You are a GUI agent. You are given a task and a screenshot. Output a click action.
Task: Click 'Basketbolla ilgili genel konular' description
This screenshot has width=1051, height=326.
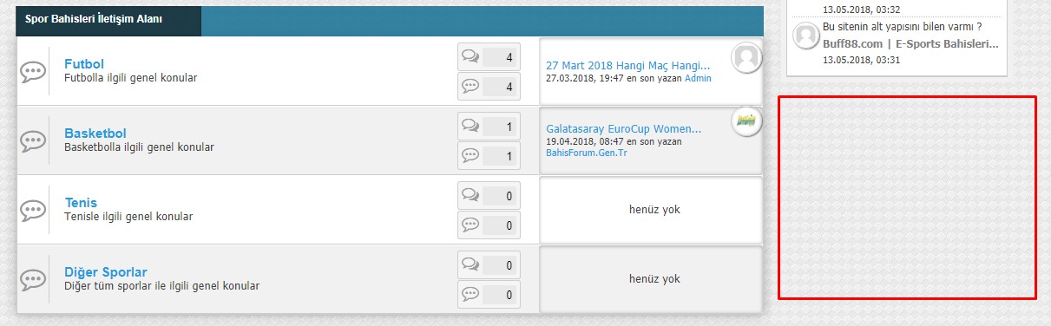pyautogui.click(x=139, y=147)
